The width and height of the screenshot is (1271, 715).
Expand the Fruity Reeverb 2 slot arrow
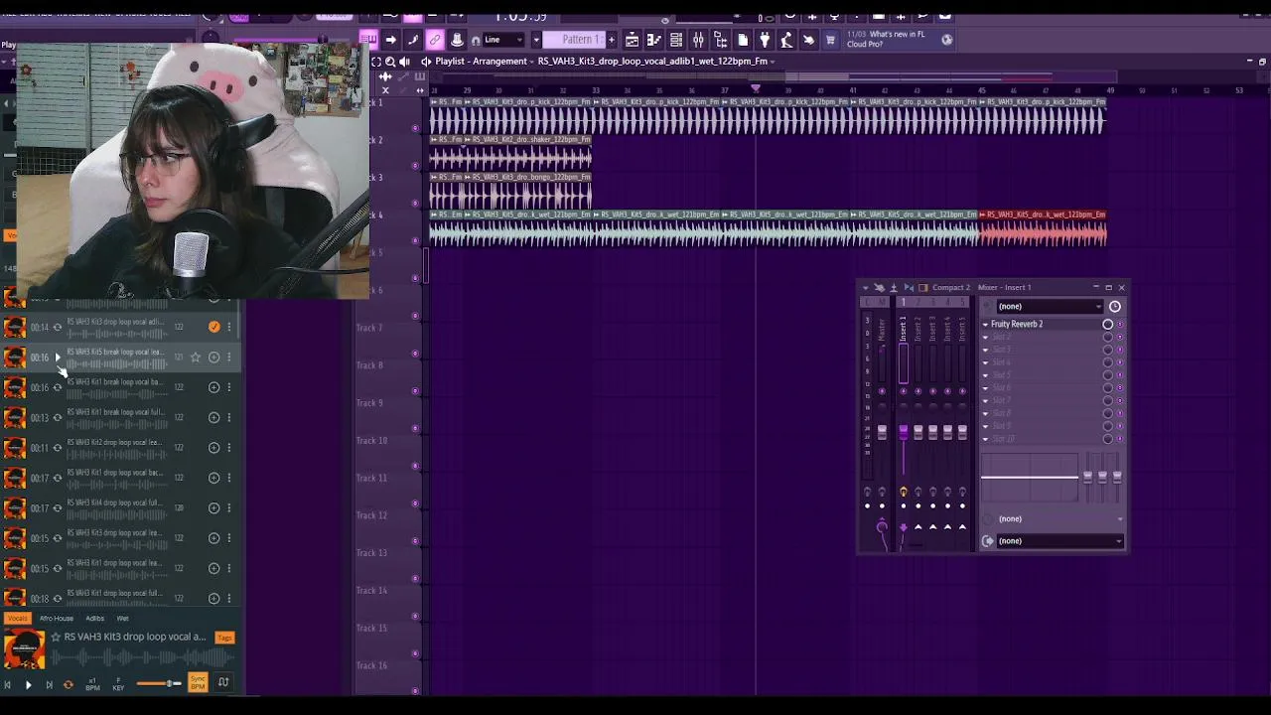[x=985, y=325]
